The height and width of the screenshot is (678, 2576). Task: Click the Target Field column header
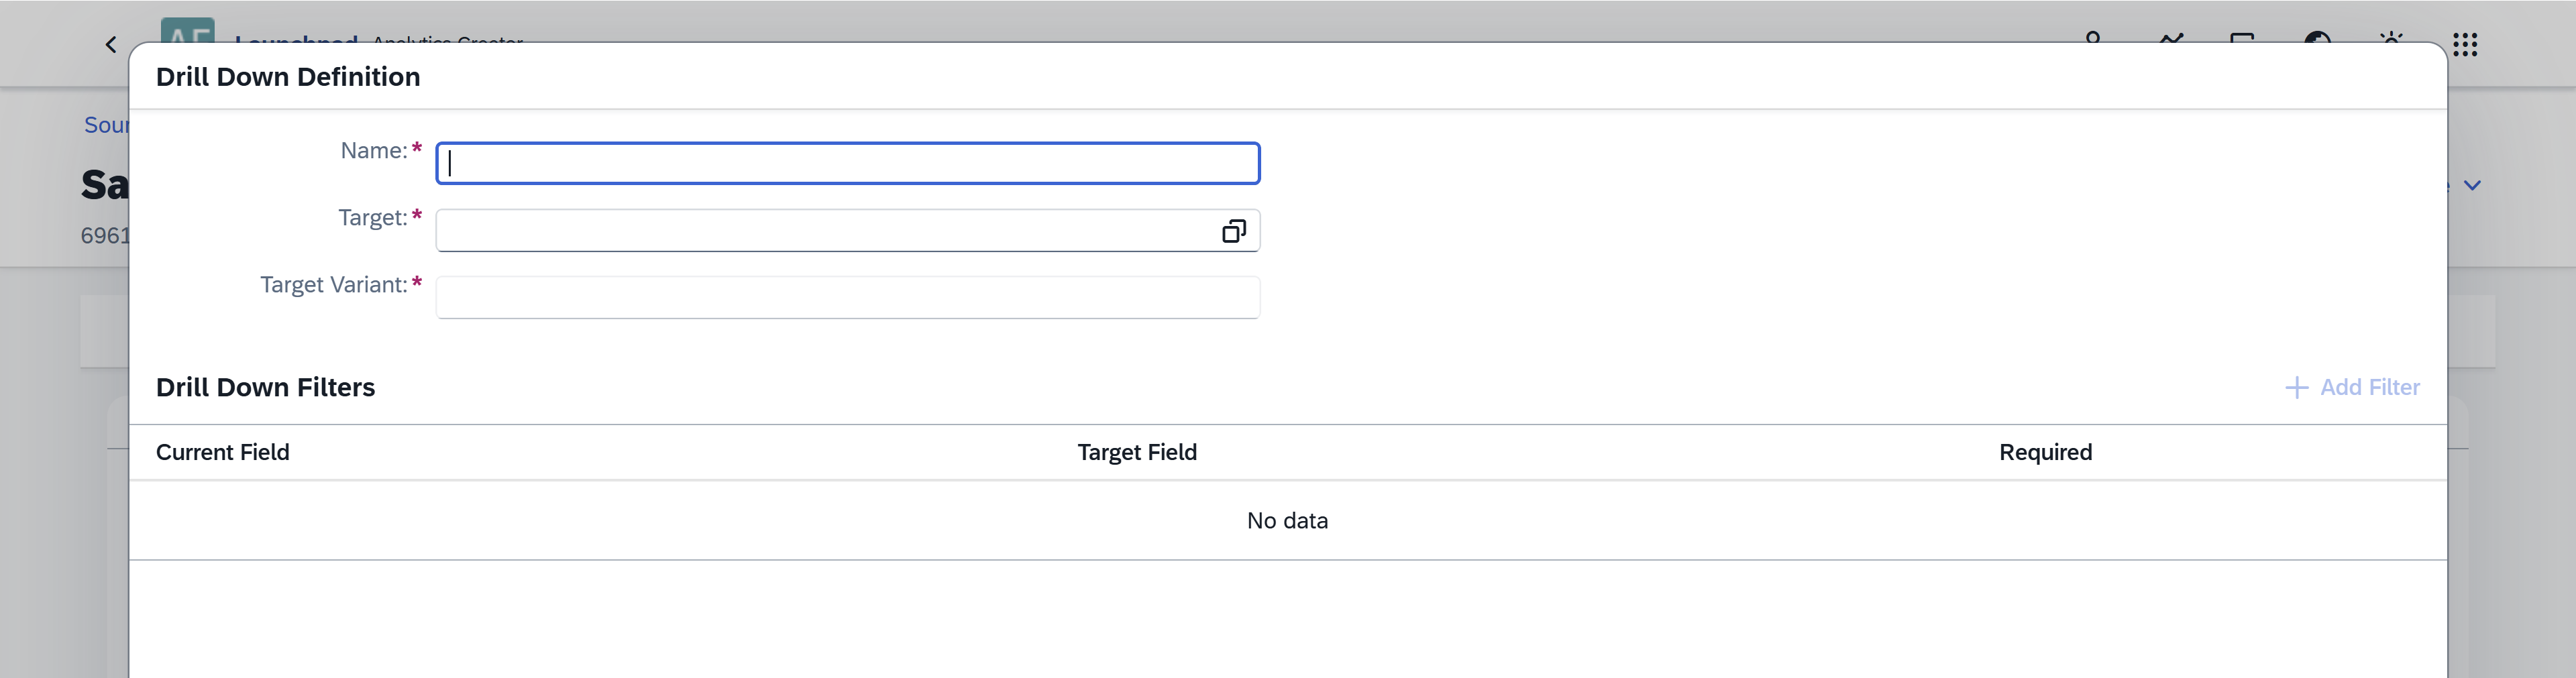coord(1136,452)
